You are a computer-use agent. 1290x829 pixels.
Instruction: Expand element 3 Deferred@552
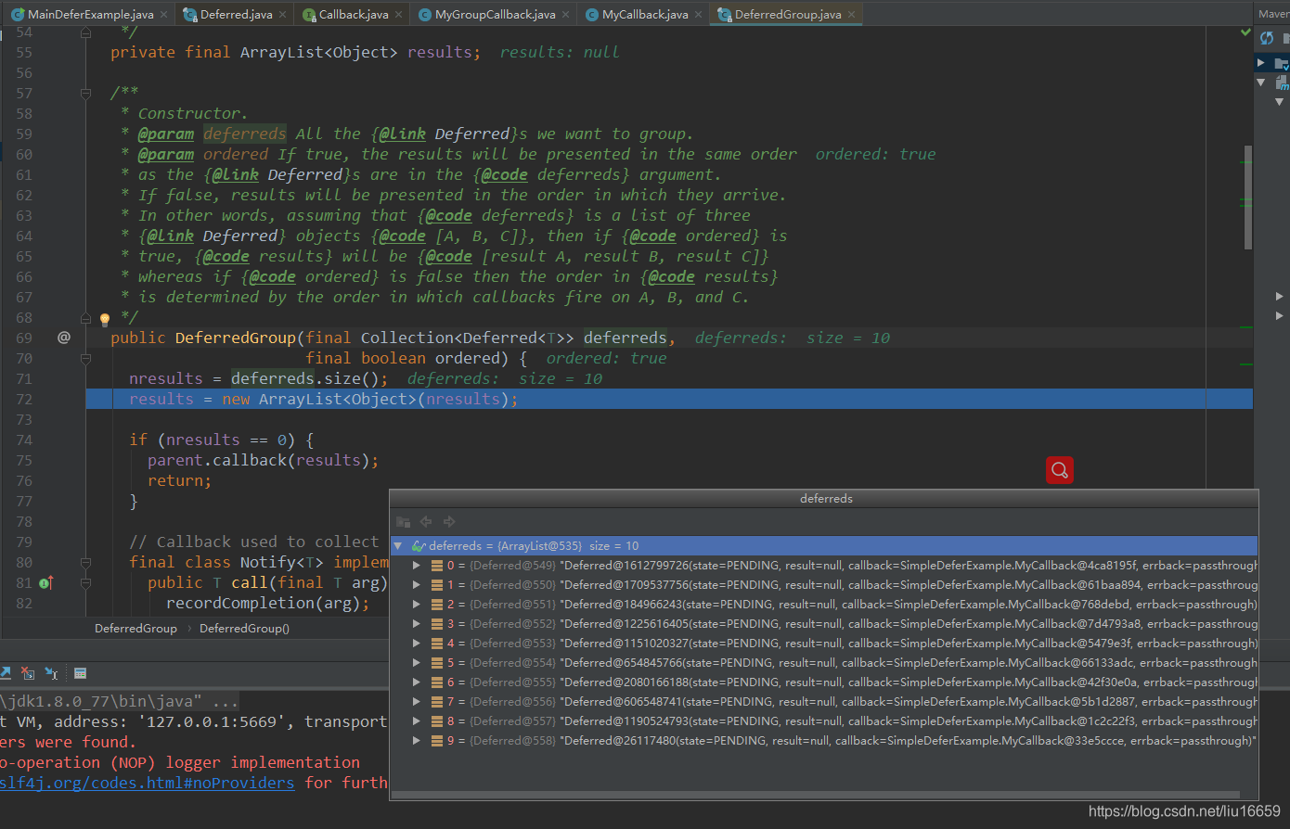[417, 624]
